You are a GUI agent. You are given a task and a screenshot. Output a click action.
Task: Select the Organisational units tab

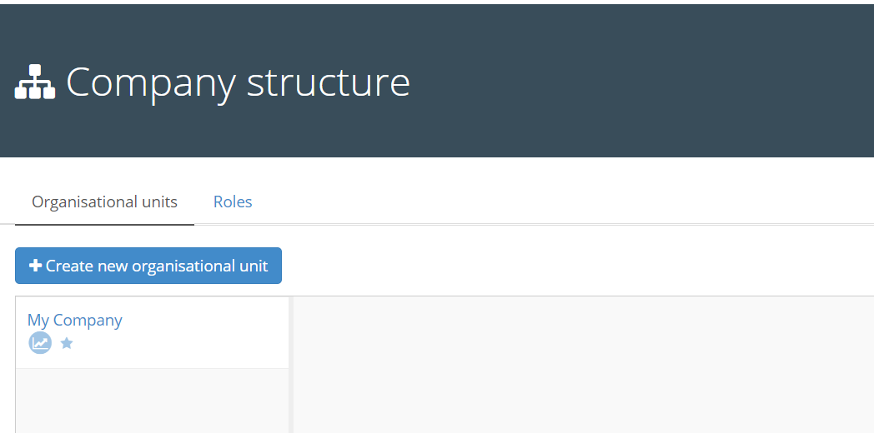[x=104, y=202]
